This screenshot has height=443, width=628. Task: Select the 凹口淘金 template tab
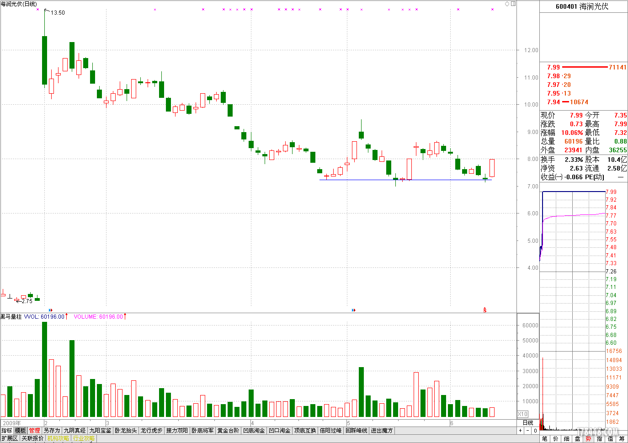click(x=279, y=431)
